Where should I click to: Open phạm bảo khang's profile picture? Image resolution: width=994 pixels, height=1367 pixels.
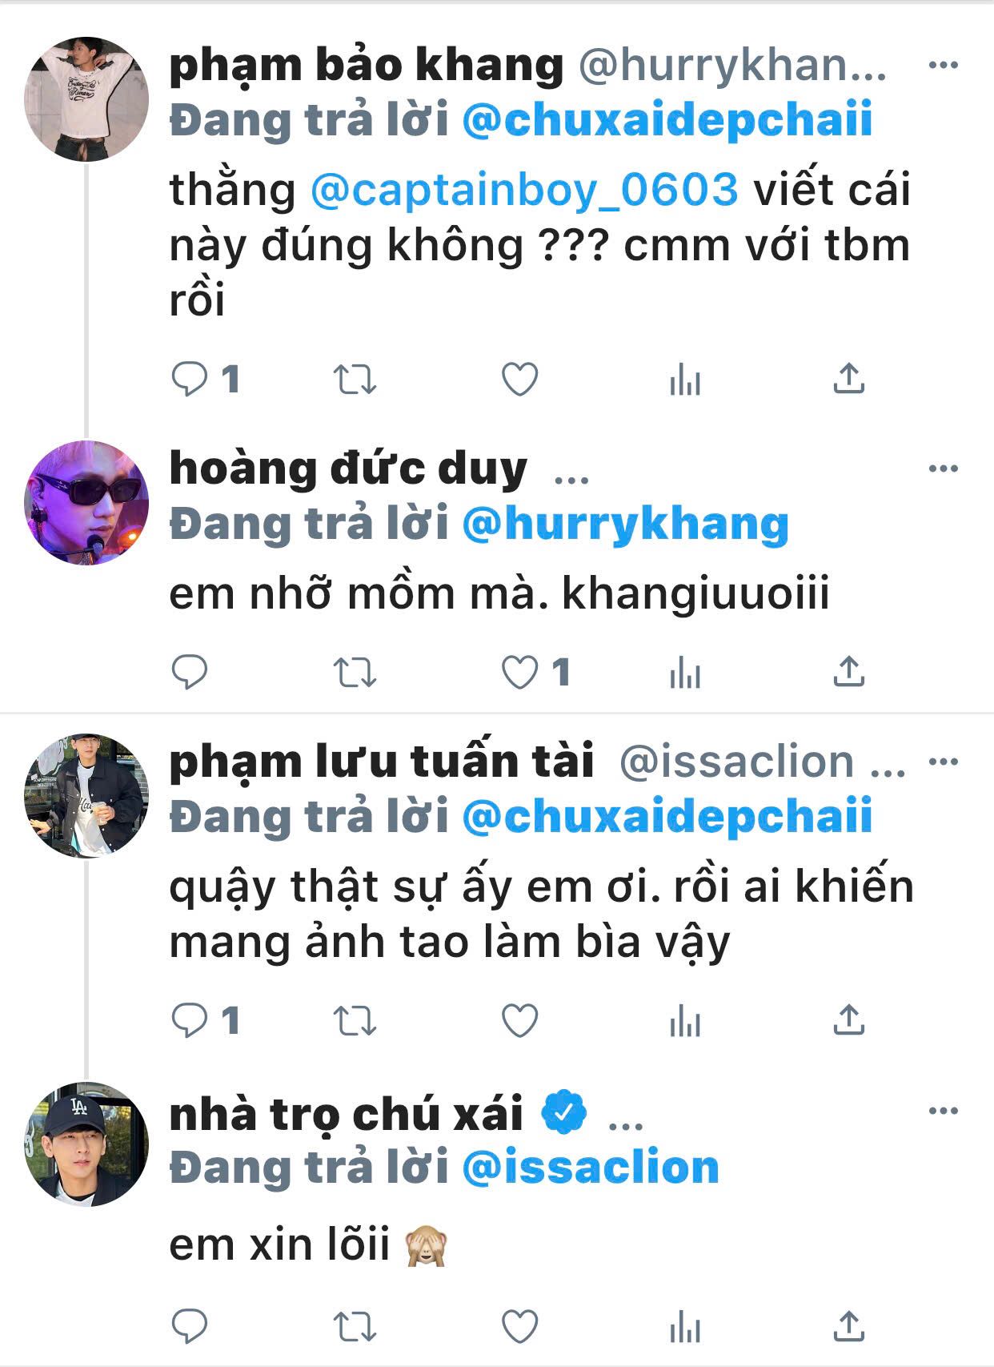point(86,99)
